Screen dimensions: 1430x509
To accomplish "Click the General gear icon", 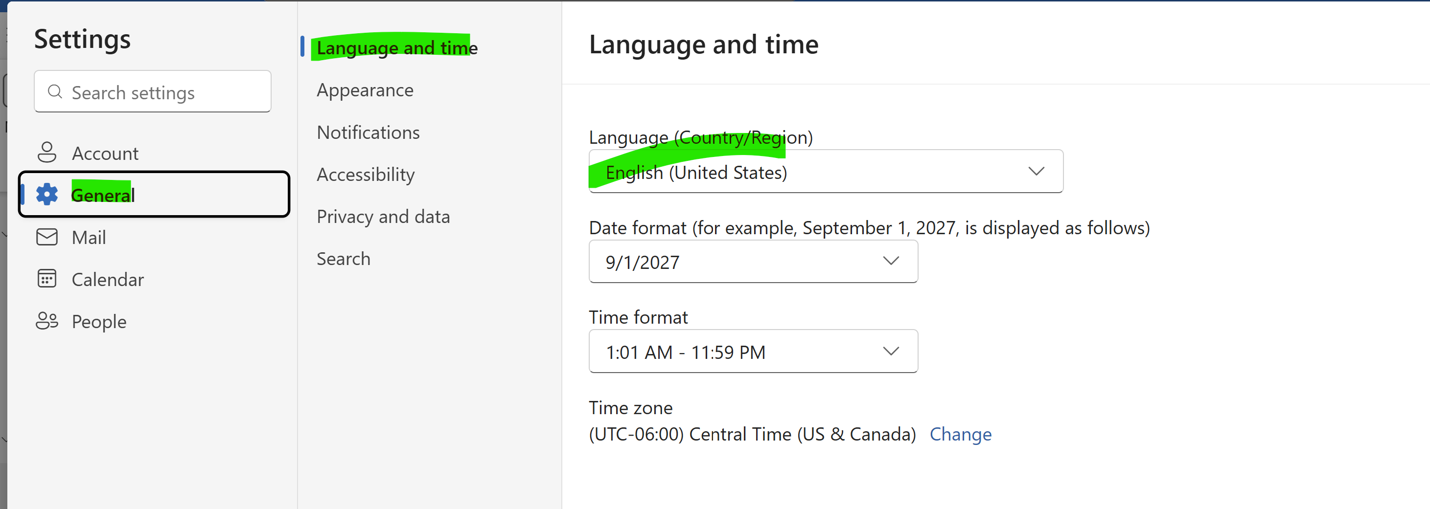I will tap(46, 194).
